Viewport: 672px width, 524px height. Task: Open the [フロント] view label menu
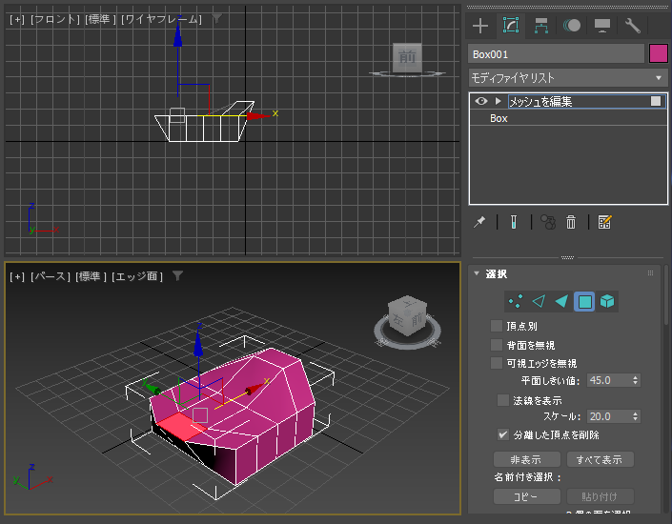[x=55, y=19]
